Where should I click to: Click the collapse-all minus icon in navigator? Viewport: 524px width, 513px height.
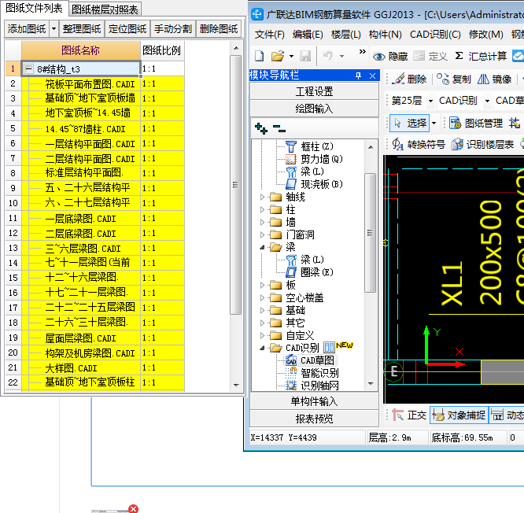click(279, 128)
